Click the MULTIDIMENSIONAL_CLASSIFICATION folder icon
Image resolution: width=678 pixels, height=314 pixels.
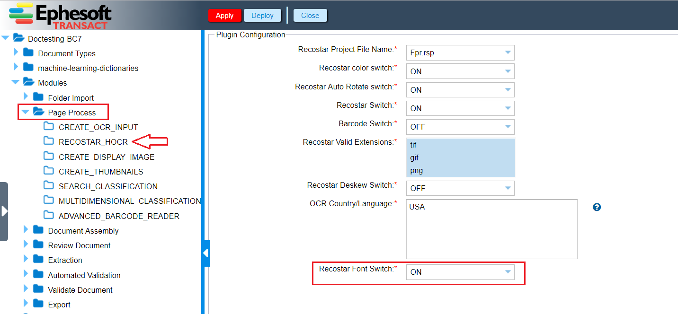click(49, 200)
